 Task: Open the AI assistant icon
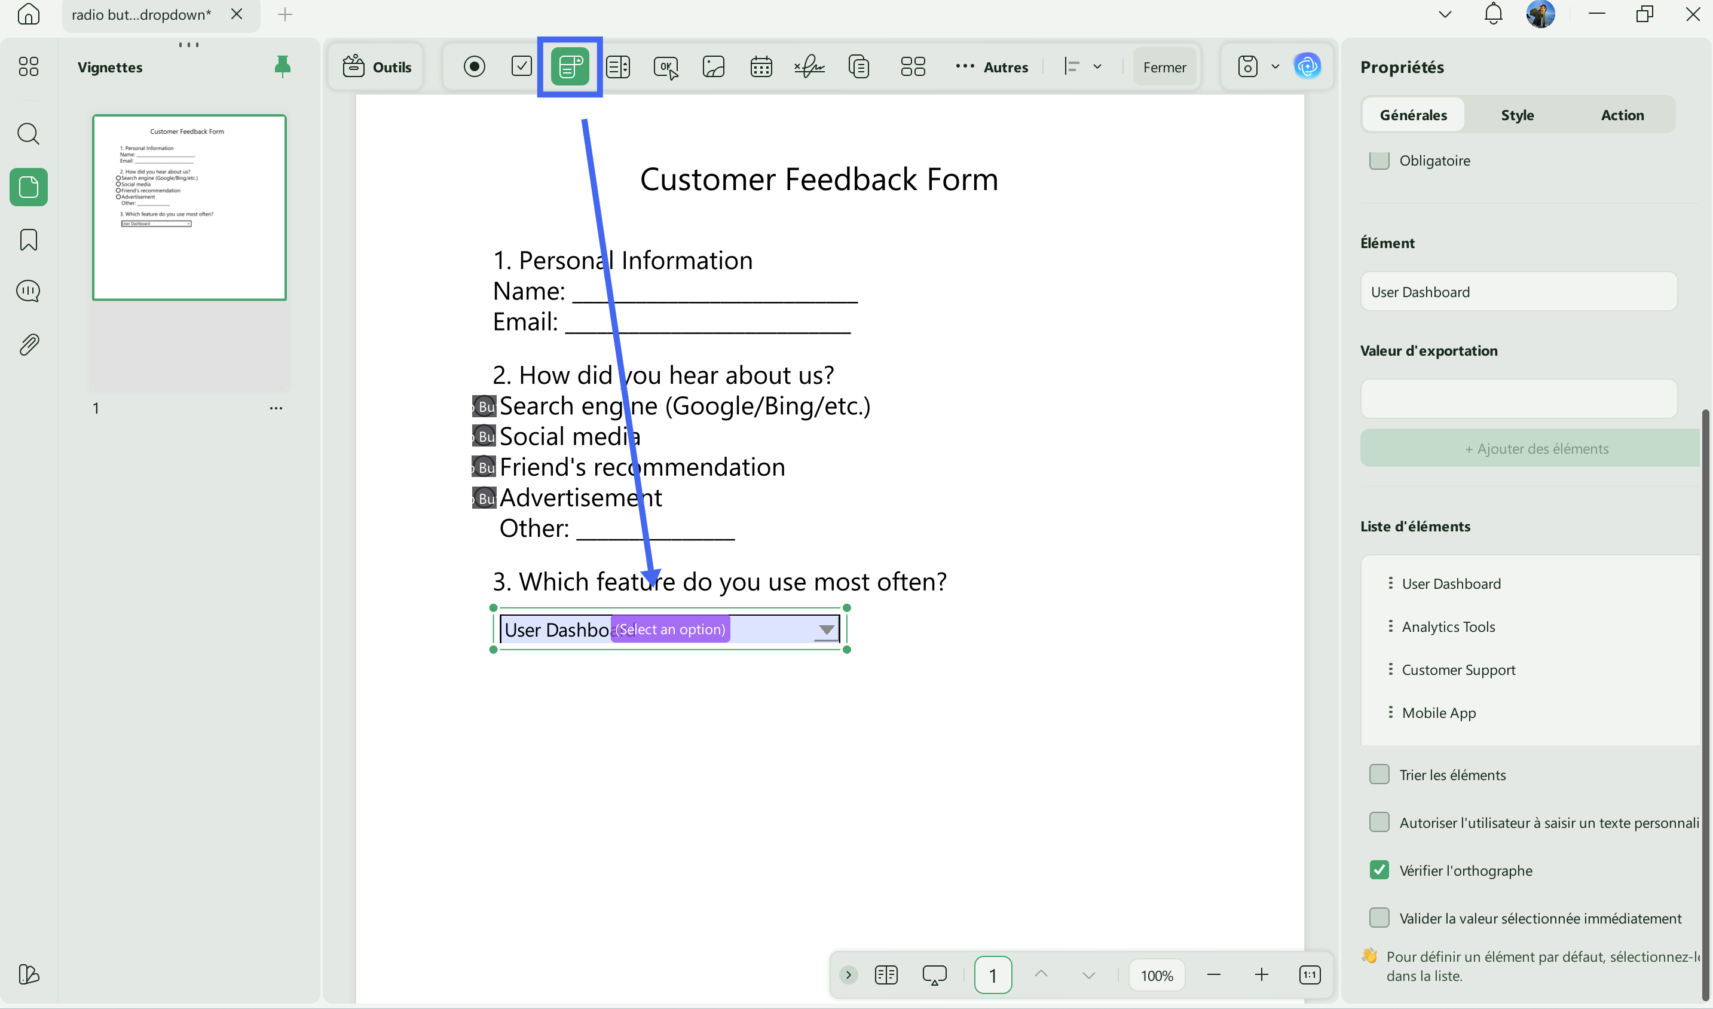[1307, 66]
